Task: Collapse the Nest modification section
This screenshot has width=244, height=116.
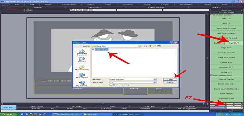Action: pos(212,76)
